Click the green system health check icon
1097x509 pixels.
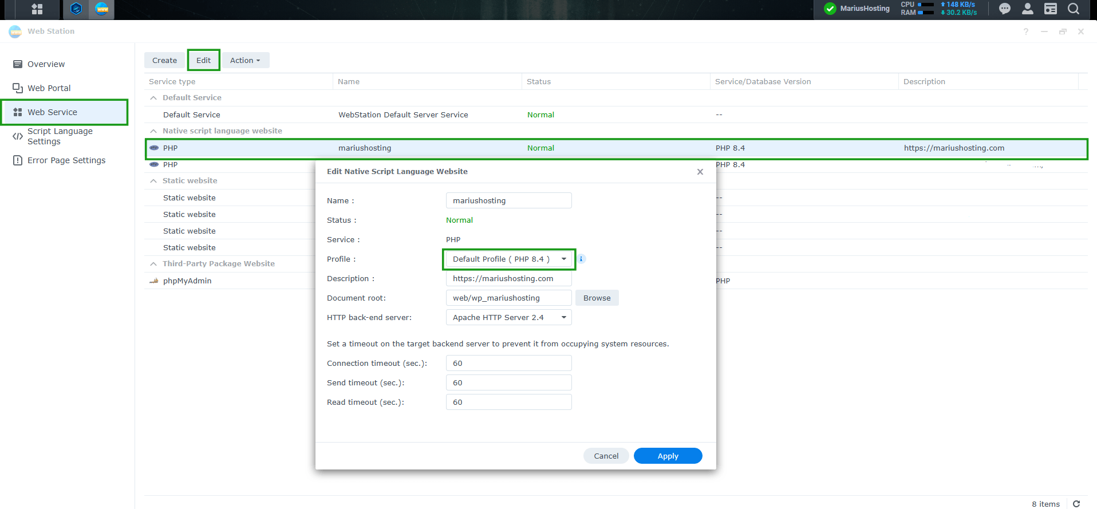tap(830, 9)
